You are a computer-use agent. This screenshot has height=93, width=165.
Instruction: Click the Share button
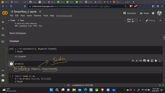(x=144, y=13)
